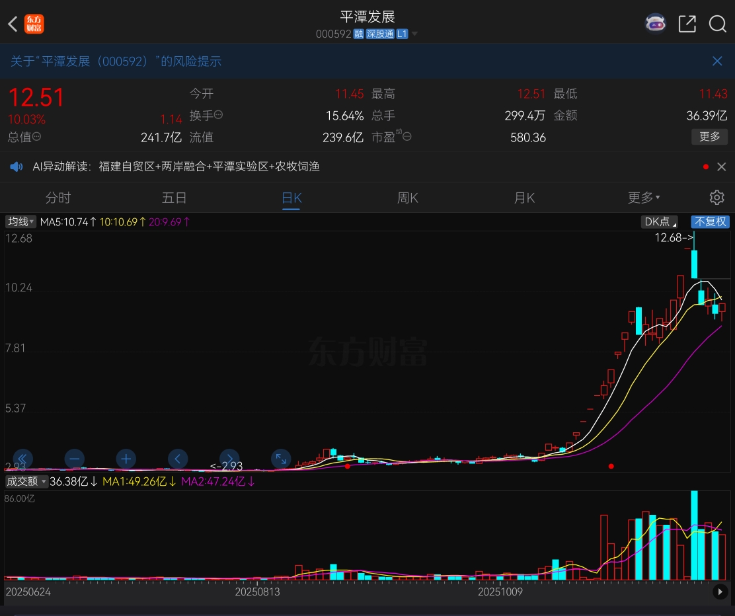The height and width of the screenshot is (616, 735).
Task: Play AI异动解读 speaker icon
Action: 17,167
